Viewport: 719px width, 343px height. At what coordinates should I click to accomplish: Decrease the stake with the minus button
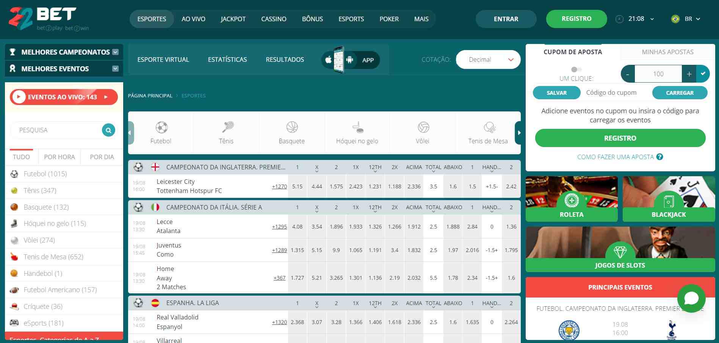[628, 74]
